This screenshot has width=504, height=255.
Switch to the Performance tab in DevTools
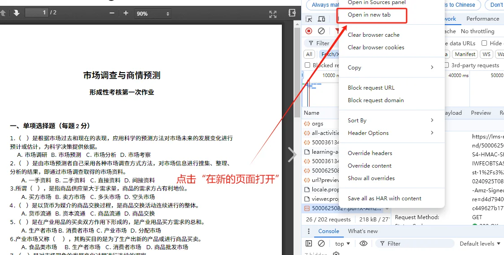pos(482,19)
